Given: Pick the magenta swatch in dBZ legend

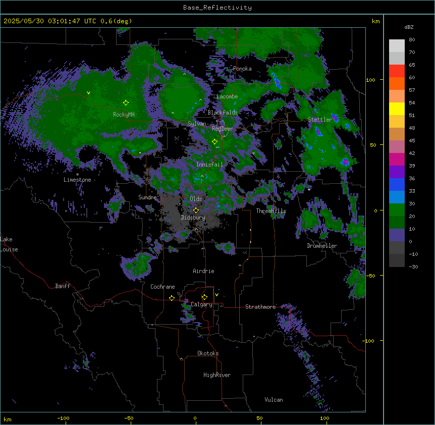Looking at the screenshot, I should point(397,159).
